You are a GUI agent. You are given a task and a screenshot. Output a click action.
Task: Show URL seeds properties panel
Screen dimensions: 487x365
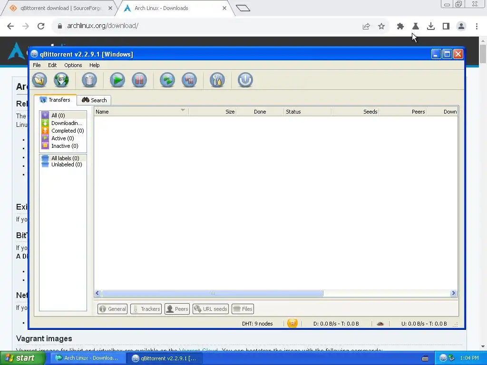211,309
